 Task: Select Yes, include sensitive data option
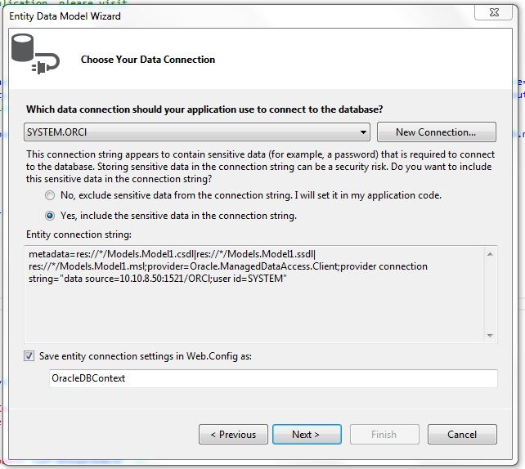click(x=50, y=216)
